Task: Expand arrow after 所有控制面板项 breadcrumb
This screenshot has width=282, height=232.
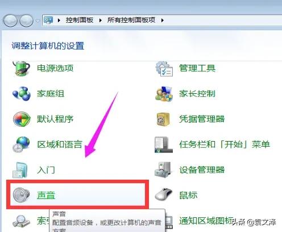Action: pyautogui.click(x=162, y=20)
